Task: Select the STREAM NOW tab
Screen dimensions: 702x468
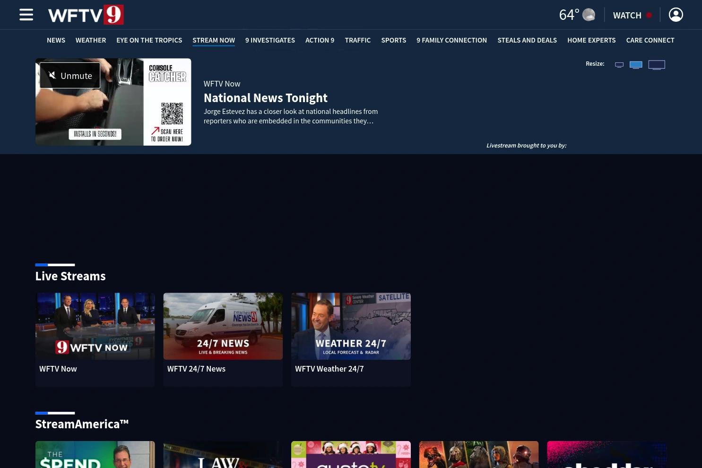Action: (214, 40)
